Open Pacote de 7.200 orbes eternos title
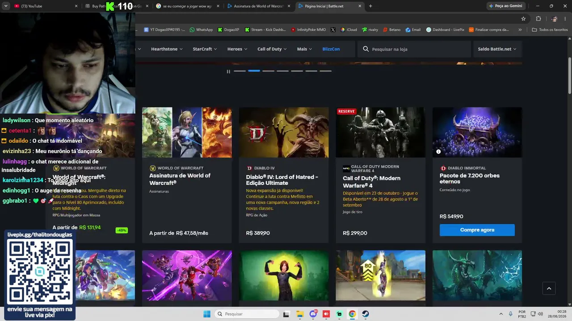 pyautogui.click(x=470, y=178)
